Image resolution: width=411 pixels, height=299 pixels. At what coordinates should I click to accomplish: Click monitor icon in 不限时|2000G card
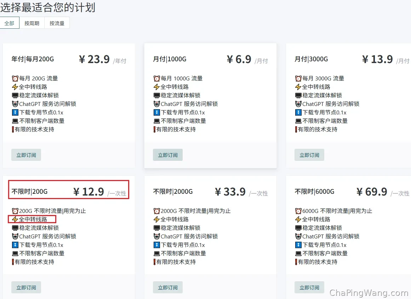pyautogui.click(x=157, y=228)
